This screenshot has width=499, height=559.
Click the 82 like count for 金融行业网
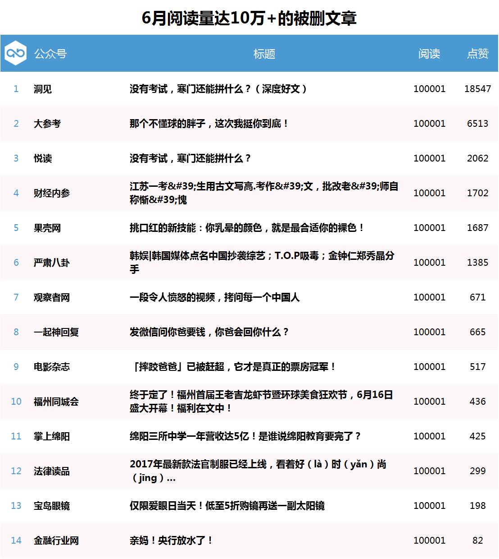coord(479,540)
